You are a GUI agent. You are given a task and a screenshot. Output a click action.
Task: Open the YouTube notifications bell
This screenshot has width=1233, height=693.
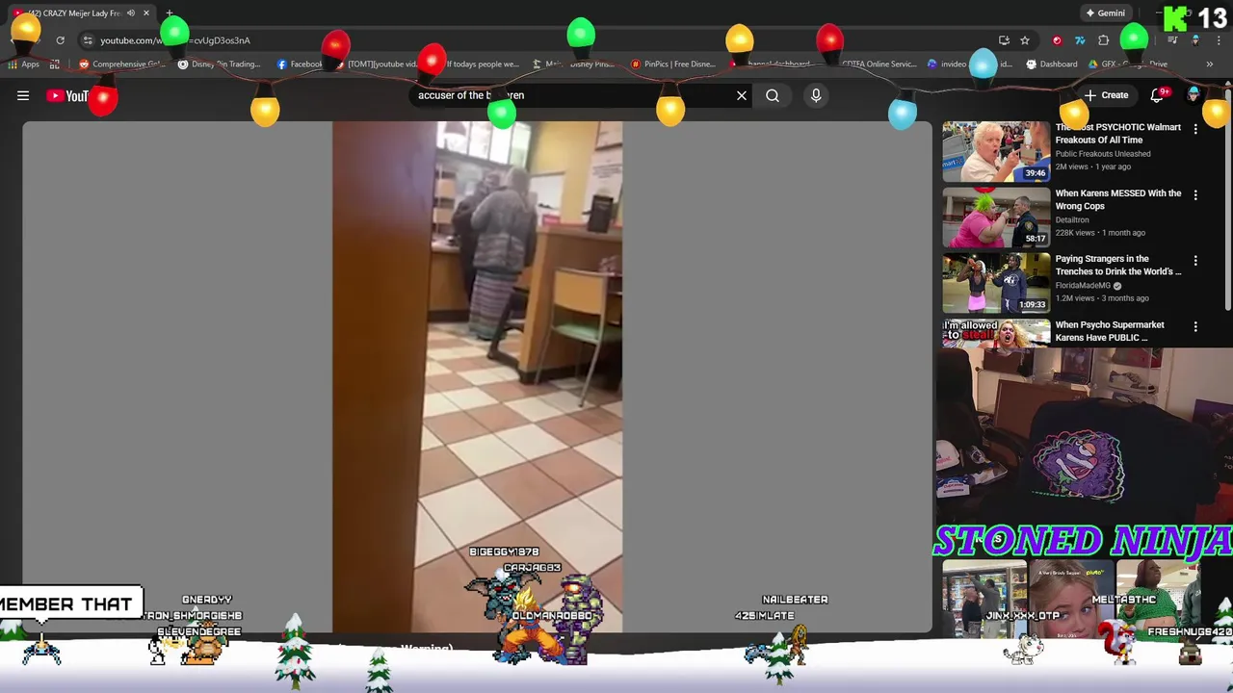[1159, 95]
